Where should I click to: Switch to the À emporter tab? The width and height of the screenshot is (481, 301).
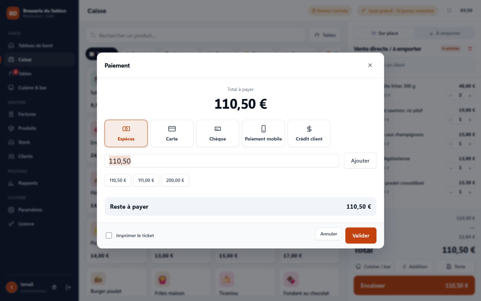click(x=445, y=33)
